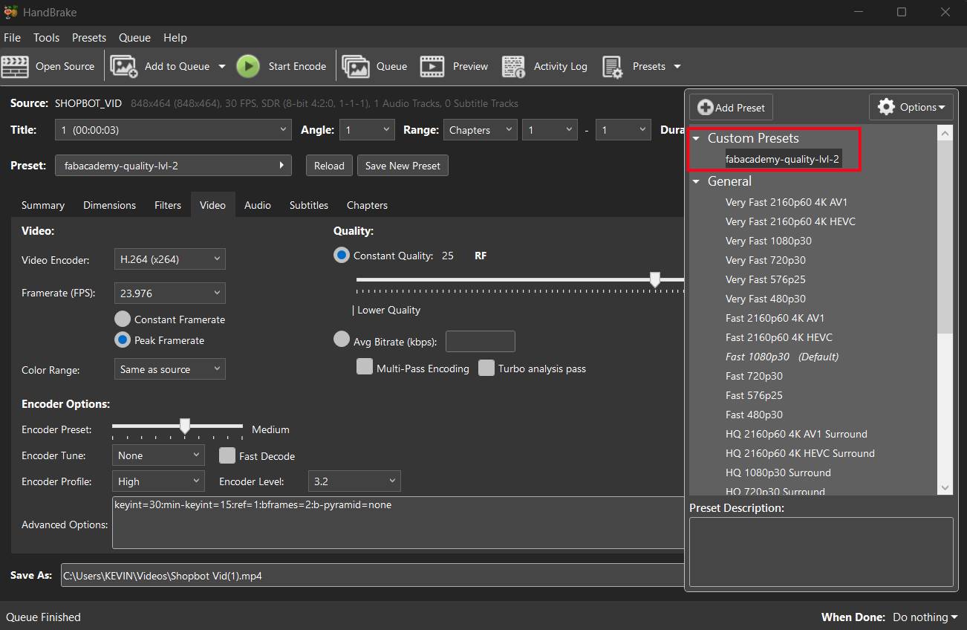
Task: Click the Preview filmstrip icon
Action: coord(432,66)
